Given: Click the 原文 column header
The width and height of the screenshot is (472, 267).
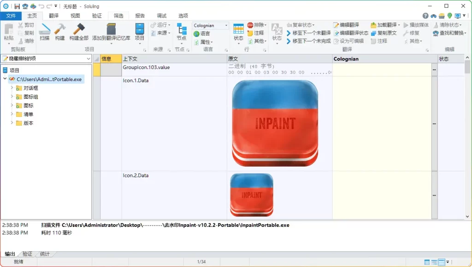Looking at the screenshot, I should coord(280,58).
